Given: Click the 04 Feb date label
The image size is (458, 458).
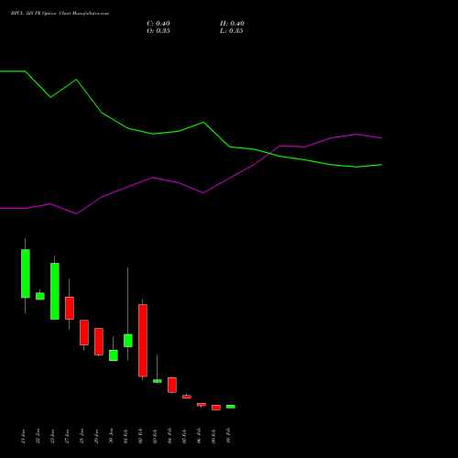Looking at the screenshot, I should [170, 436].
